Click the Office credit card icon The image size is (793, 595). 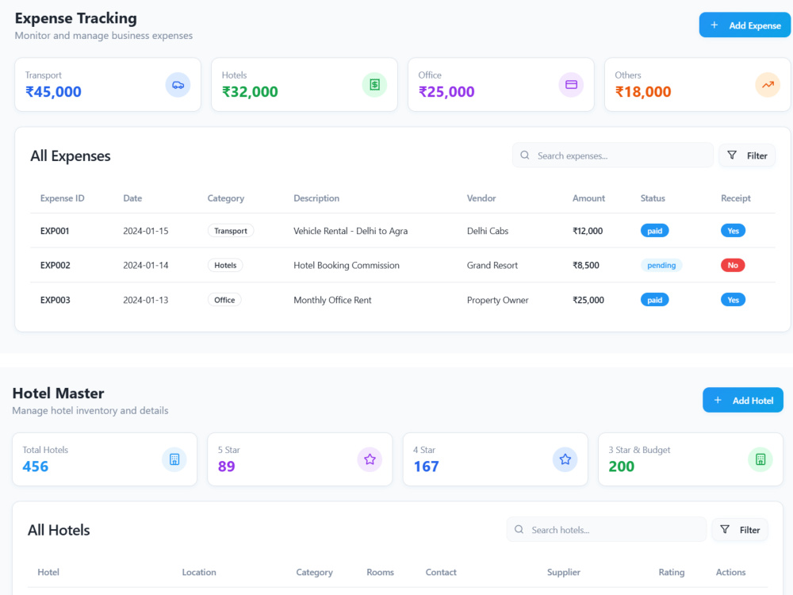pos(572,85)
